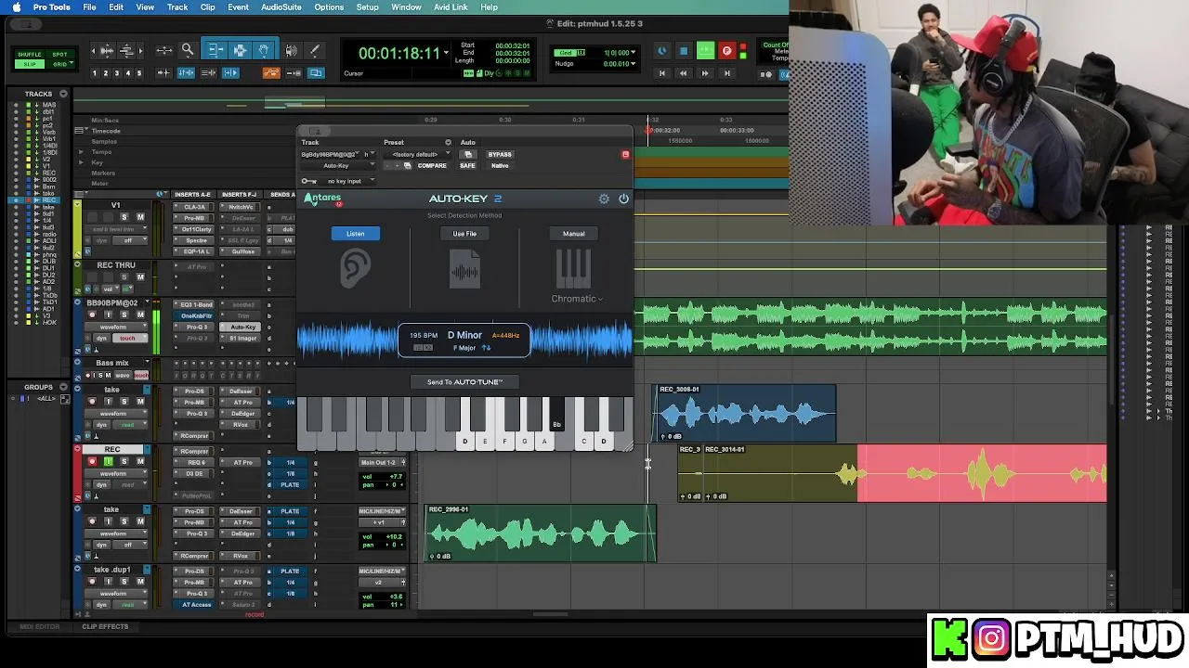
Task: Click the Listen detection button
Action: pyautogui.click(x=355, y=234)
